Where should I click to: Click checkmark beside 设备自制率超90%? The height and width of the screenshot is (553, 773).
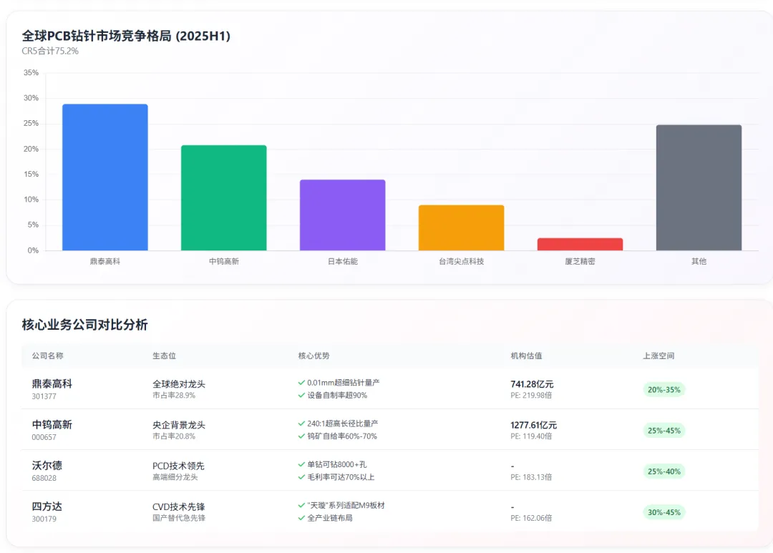[x=301, y=396]
